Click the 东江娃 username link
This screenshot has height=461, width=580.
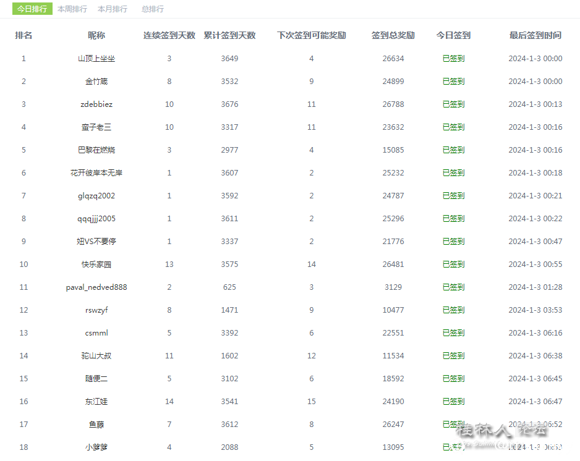pos(96,401)
